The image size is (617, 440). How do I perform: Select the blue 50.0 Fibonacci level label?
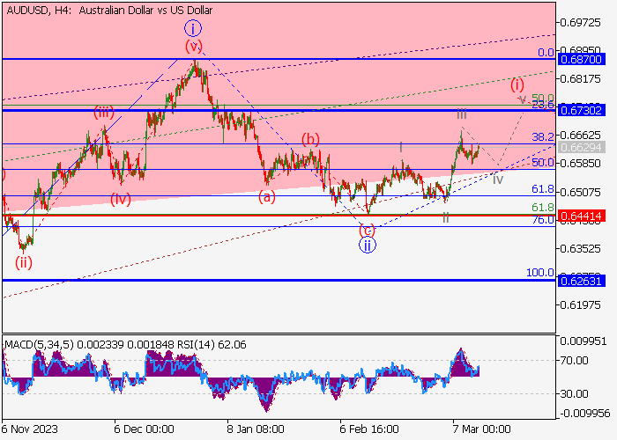(x=543, y=162)
